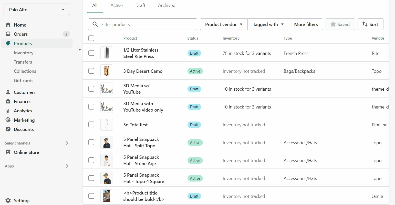Click the Online Store storefront icon
The image size is (395, 205).
click(x=8, y=152)
